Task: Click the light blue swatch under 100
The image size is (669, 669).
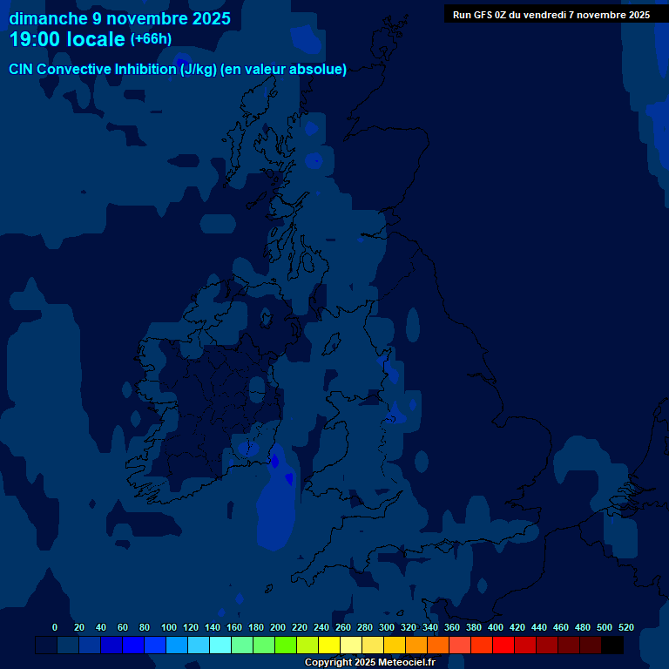Action: pos(177,645)
